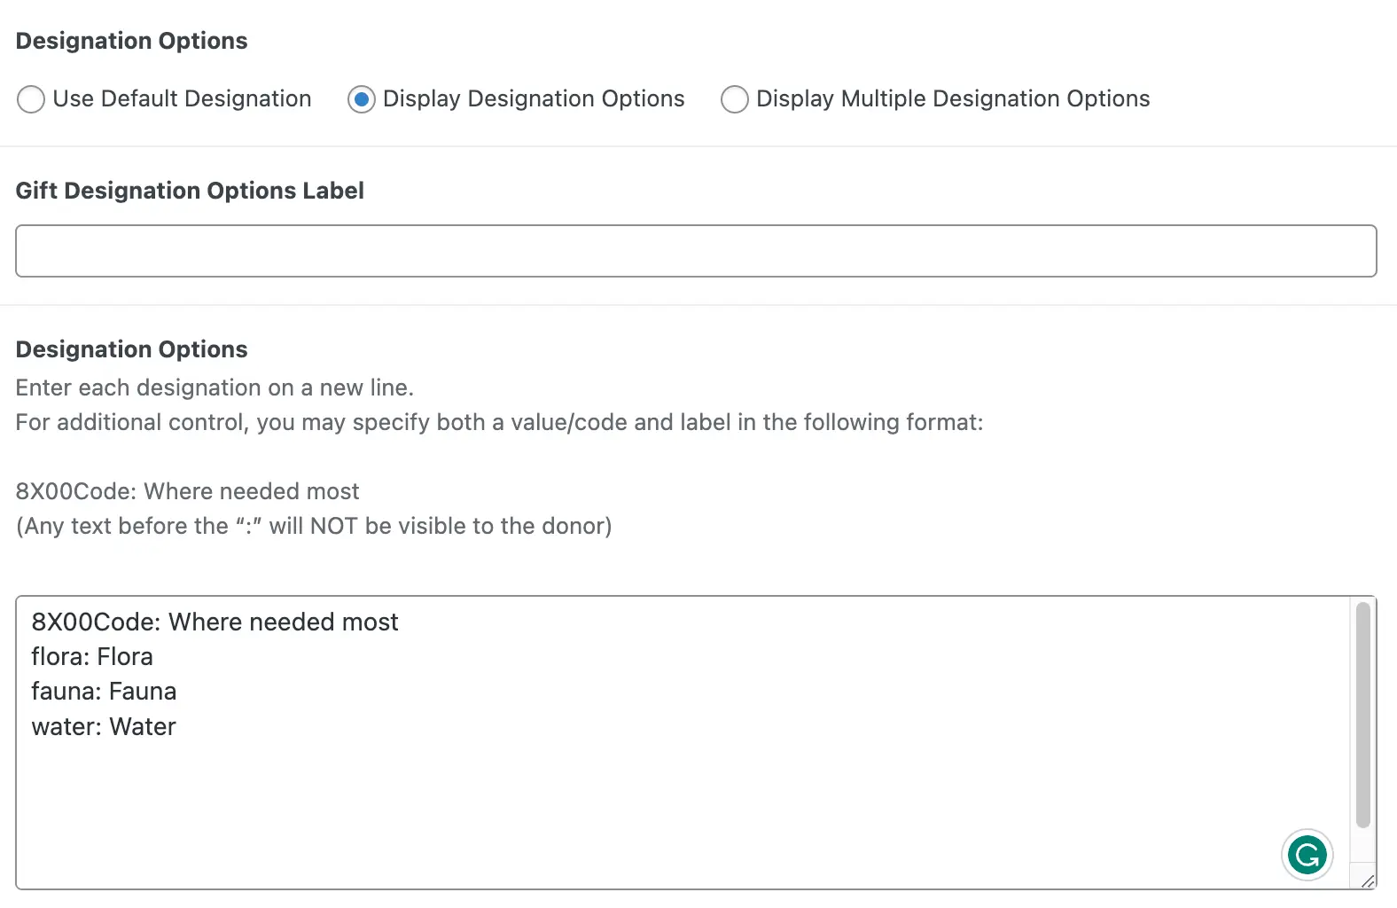Focus the Gift Designation Options Label field
Viewport: 1397px width, 908px height.
pyautogui.click(x=696, y=251)
